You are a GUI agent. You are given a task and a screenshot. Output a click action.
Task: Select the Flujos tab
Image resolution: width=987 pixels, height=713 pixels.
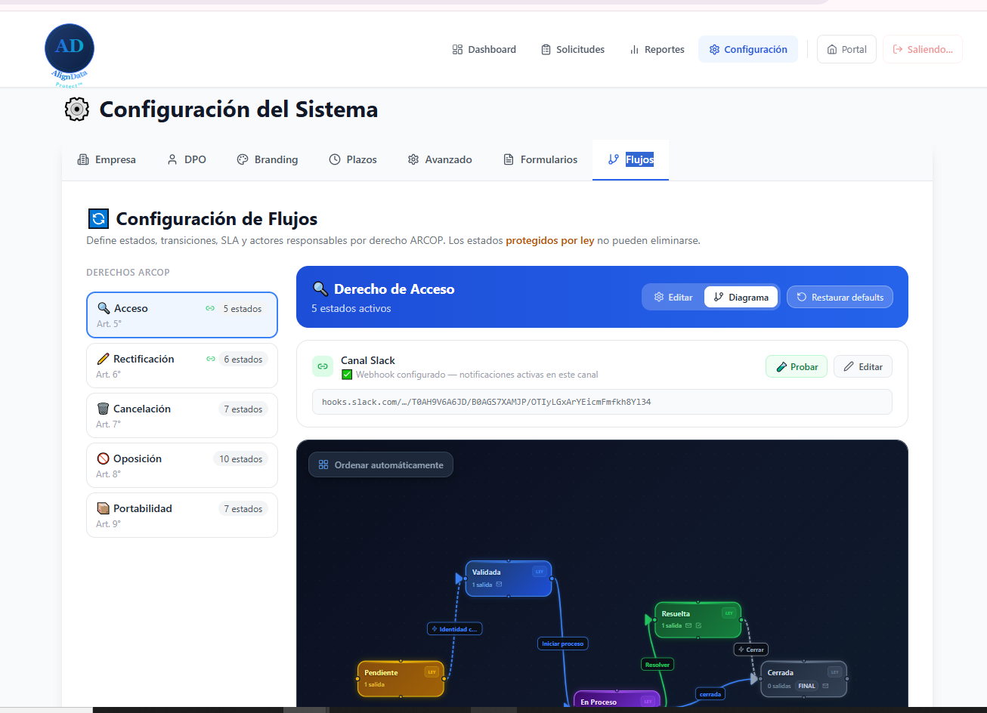click(x=630, y=159)
